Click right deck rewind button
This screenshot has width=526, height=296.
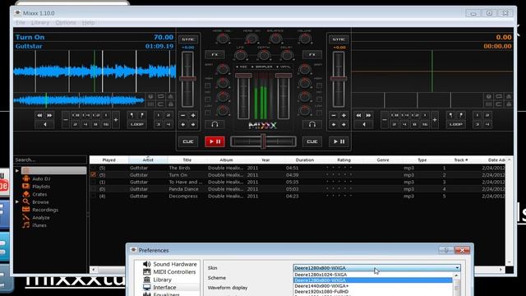click(359, 115)
